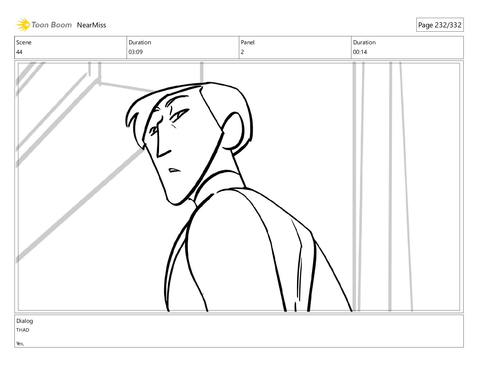Click the scene duration value 03:09
This screenshot has width=478, height=369.
click(135, 52)
